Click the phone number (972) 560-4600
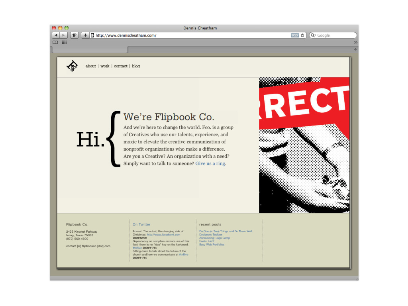 point(77,239)
